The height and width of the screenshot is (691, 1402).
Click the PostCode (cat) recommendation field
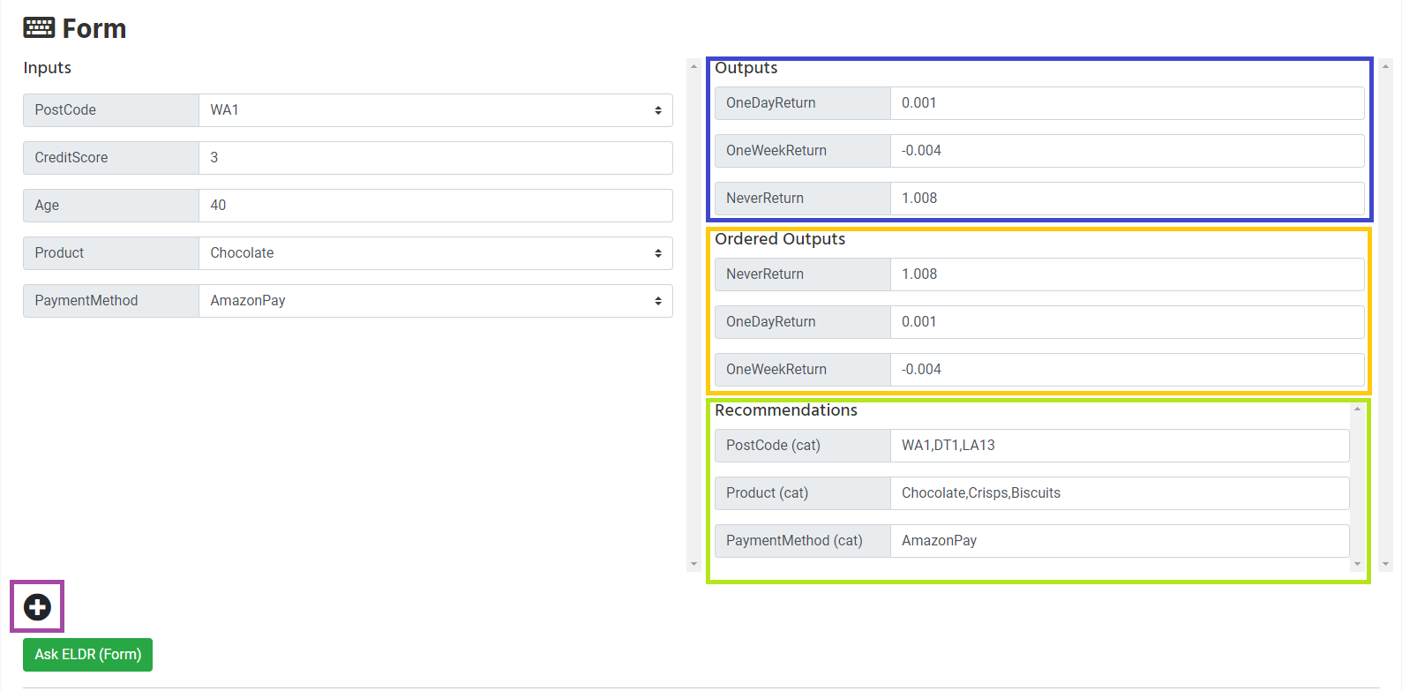[1120, 446]
